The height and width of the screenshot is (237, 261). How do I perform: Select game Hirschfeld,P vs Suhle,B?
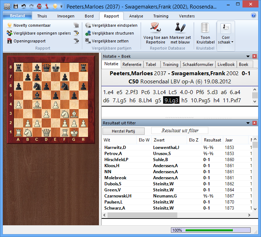point(177,160)
